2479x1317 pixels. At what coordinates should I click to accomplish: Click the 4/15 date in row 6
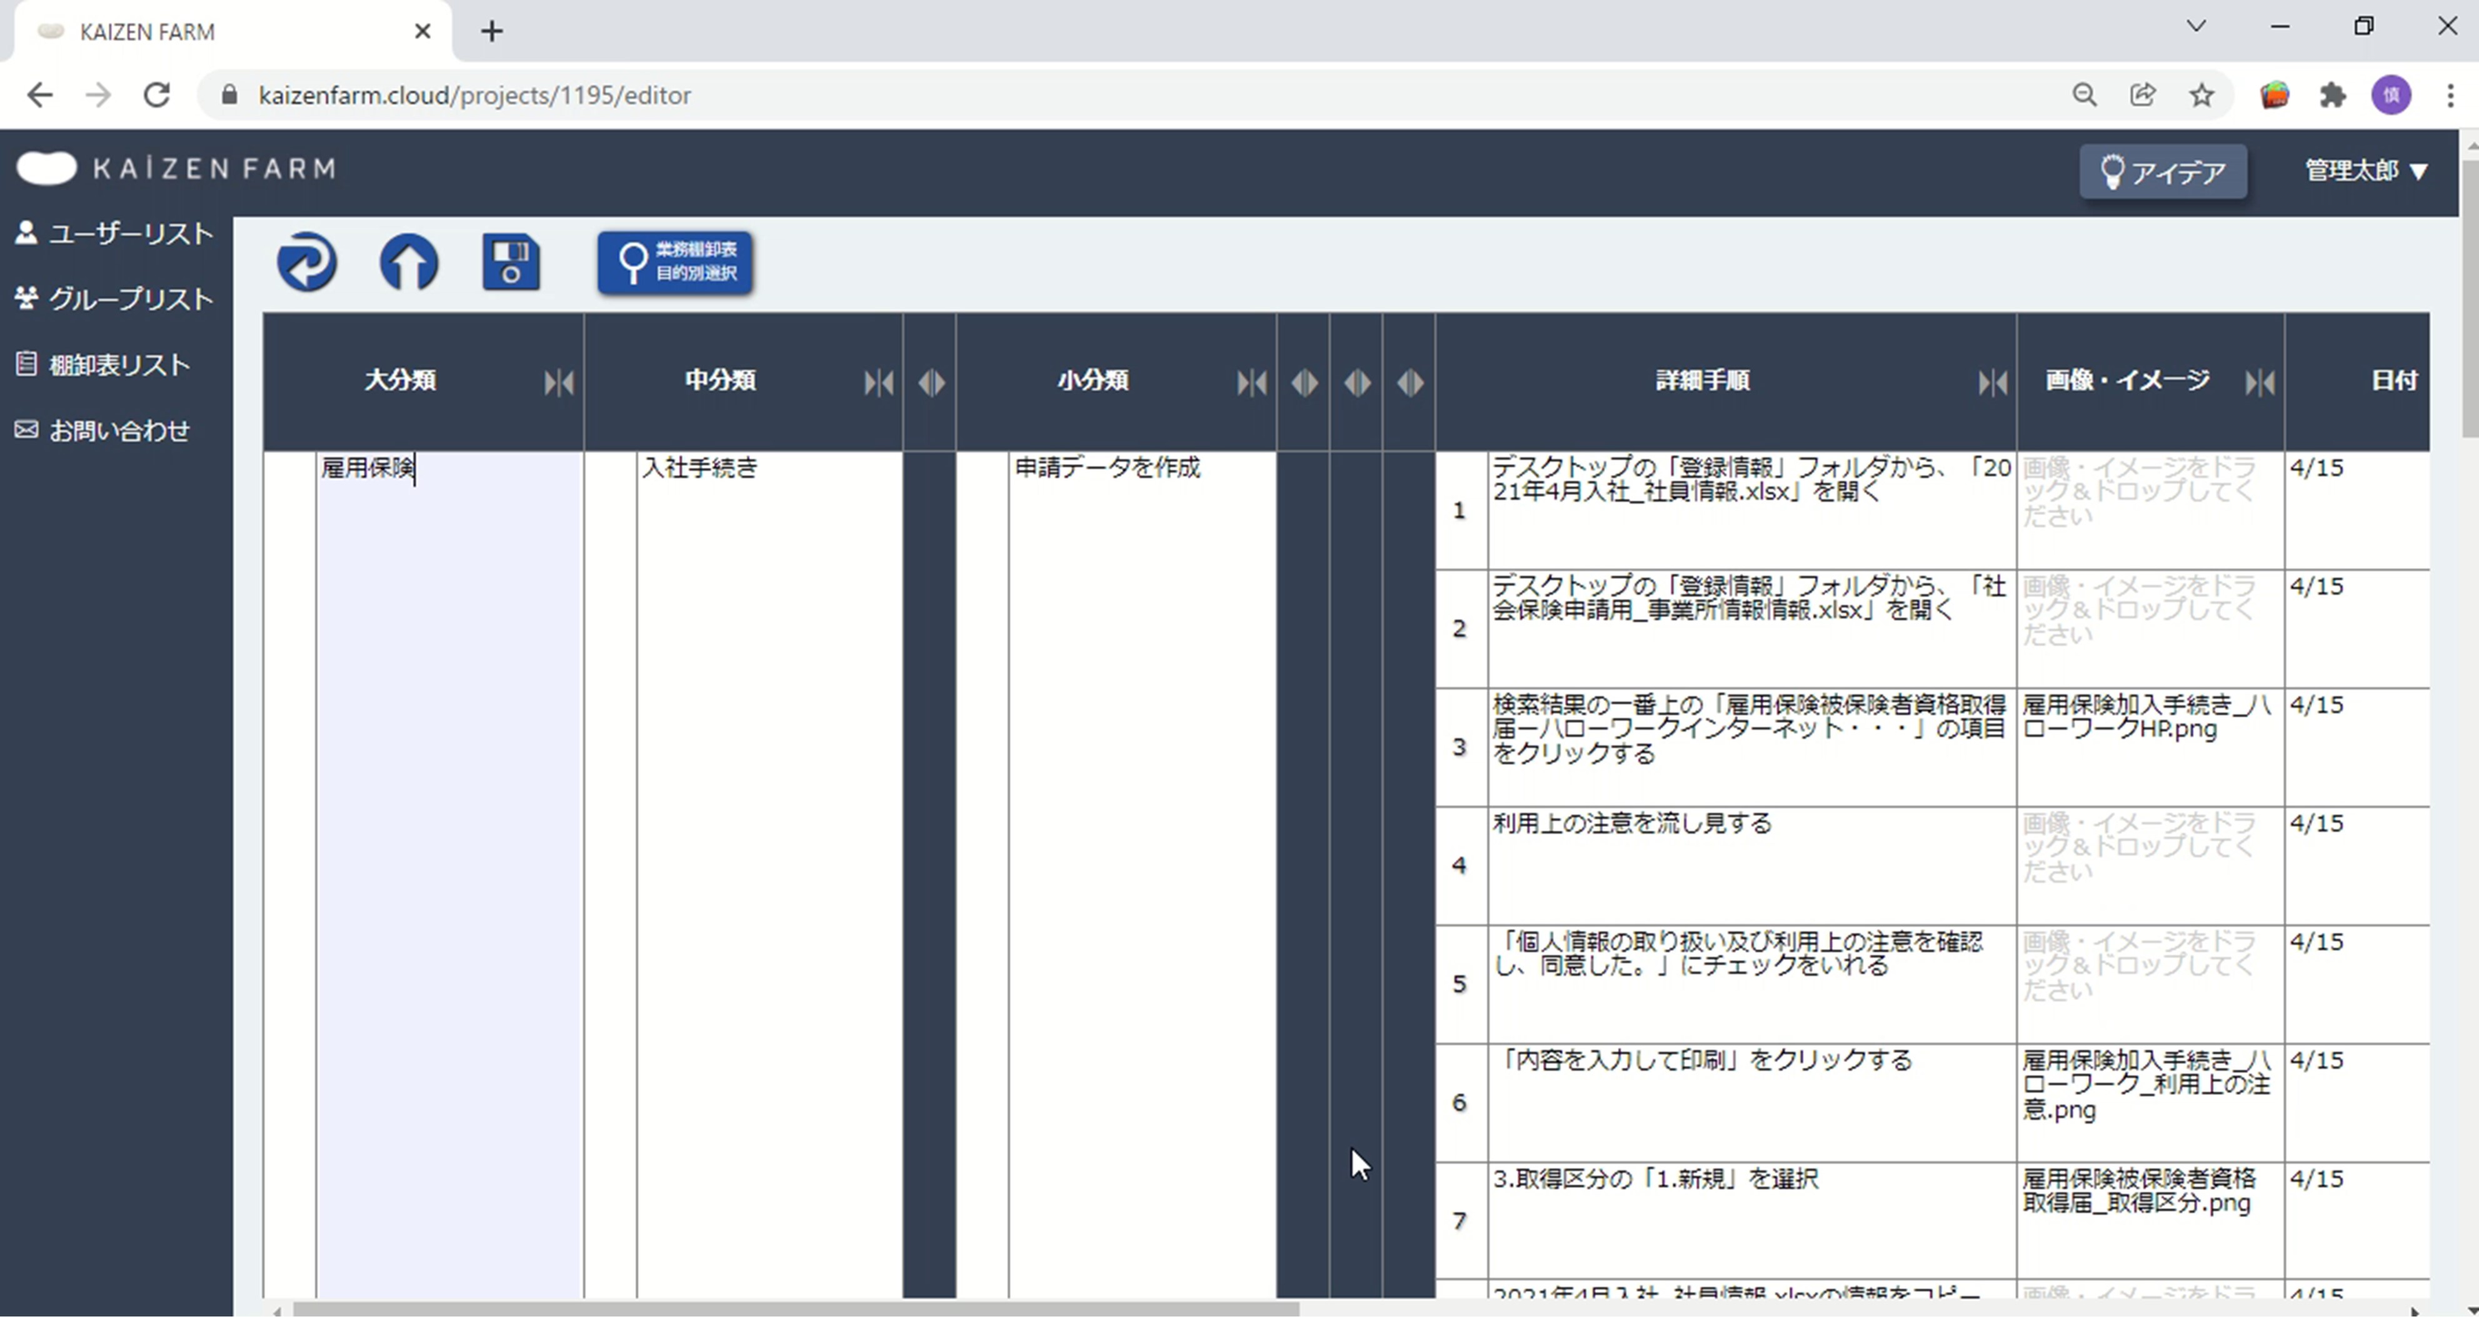pyautogui.click(x=2316, y=1060)
